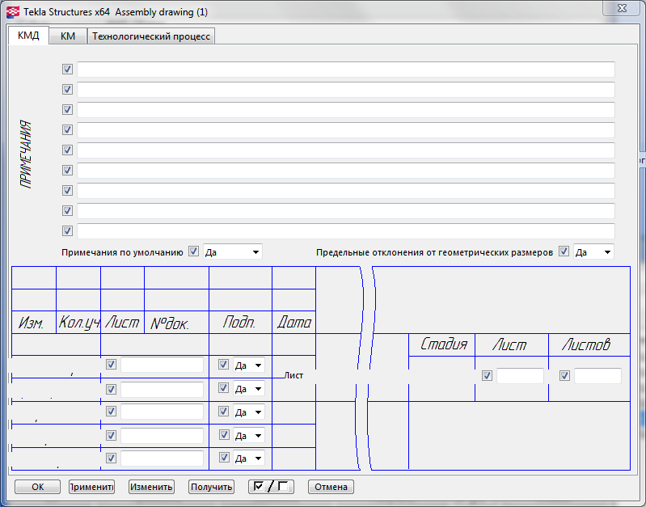646x507 pixels.
Task: Click the check/uncheck all toggle button
Action: (x=271, y=487)
